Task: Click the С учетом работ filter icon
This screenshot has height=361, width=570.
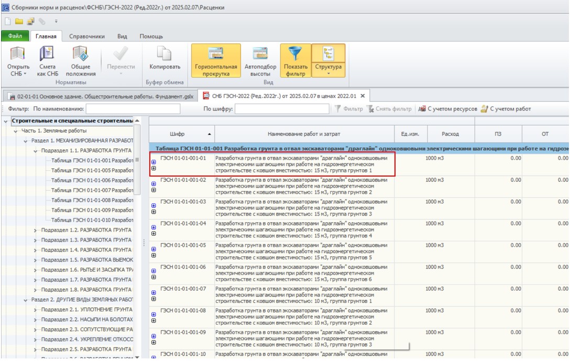Action: [x=484, y=108]
